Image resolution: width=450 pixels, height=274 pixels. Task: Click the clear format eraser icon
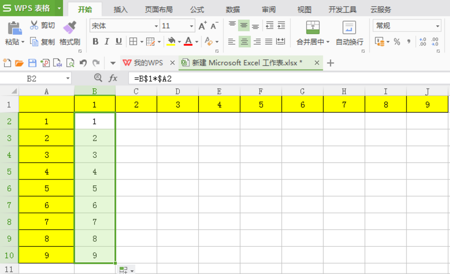209,41
